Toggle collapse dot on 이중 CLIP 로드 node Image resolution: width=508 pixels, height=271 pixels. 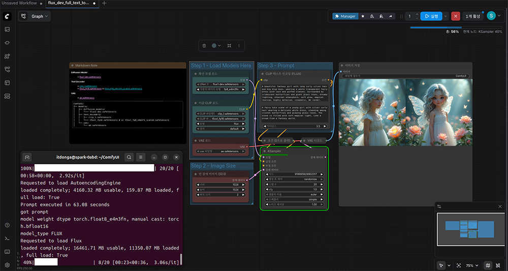click(196, 103)
